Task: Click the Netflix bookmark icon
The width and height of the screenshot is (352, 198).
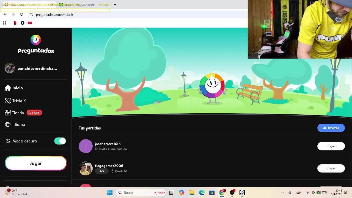Action: tap(15, 23)
